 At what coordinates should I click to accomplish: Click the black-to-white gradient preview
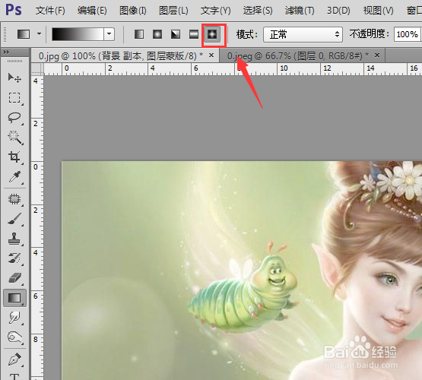click(x=78, y=34)
